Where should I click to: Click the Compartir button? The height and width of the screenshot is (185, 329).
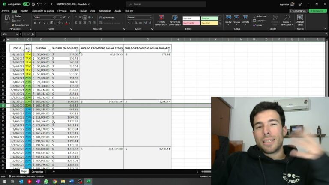click(x=318, y=11)
